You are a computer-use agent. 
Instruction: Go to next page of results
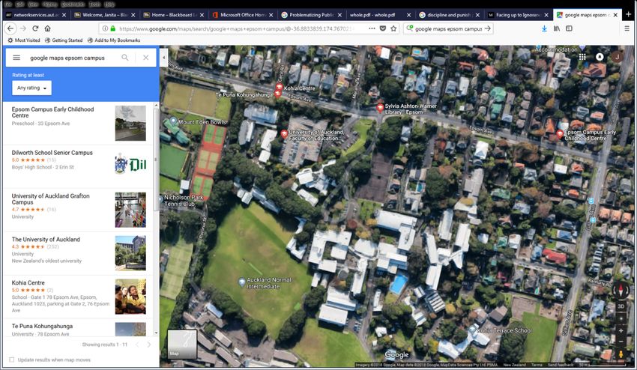coord(148,345)
